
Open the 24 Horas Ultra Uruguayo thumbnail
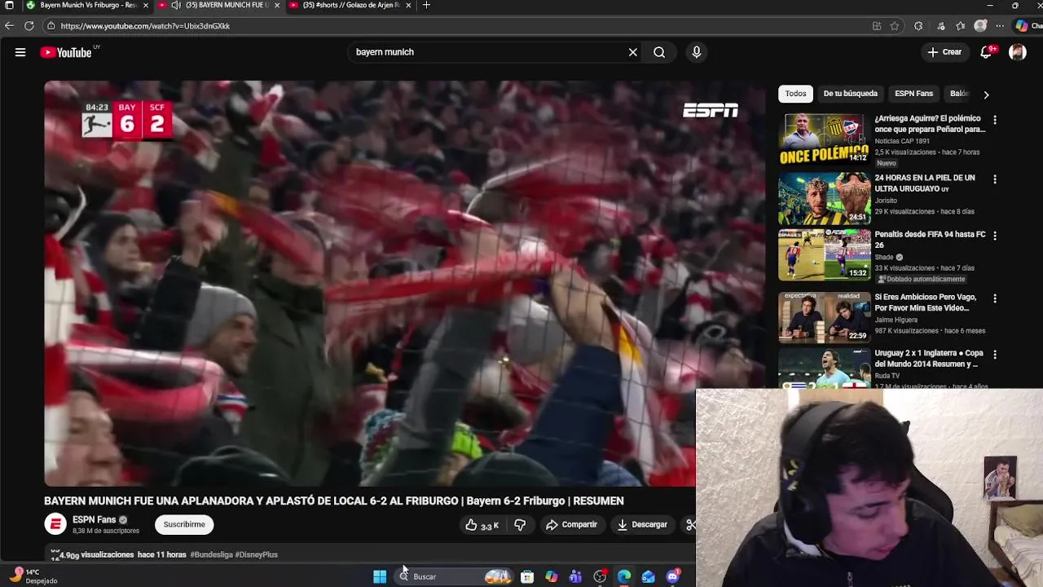(x=824, y=198)
